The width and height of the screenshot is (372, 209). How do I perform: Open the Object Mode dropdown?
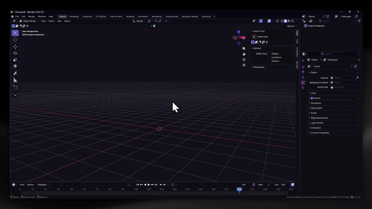coord(29,21)
